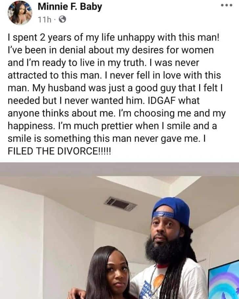Open Minnie F. Baby's profile picture
This screenshot has height=299, width=239.
20,12
